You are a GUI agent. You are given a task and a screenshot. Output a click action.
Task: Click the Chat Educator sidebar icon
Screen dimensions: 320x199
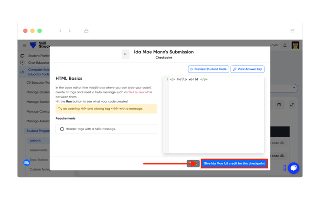click(22, 62)
